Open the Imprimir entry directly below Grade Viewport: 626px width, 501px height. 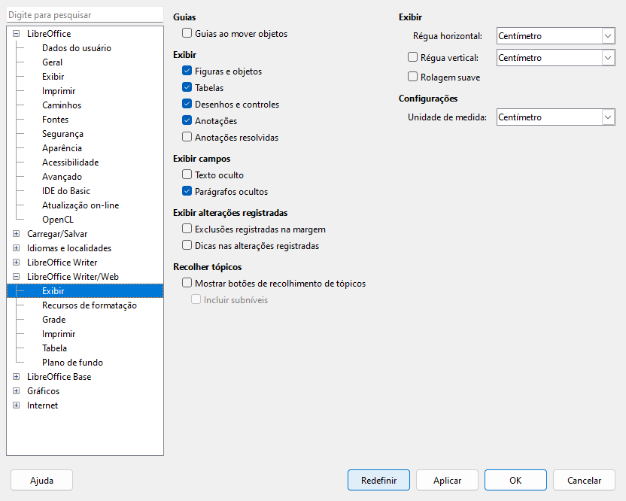coord(59,334)
